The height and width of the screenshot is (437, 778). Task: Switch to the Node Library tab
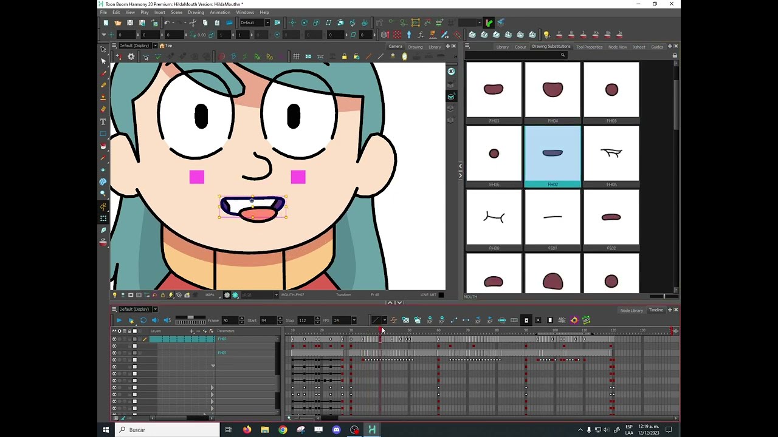tap(632, 310)
